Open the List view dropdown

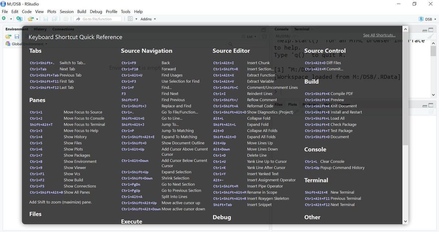(249, 37)
